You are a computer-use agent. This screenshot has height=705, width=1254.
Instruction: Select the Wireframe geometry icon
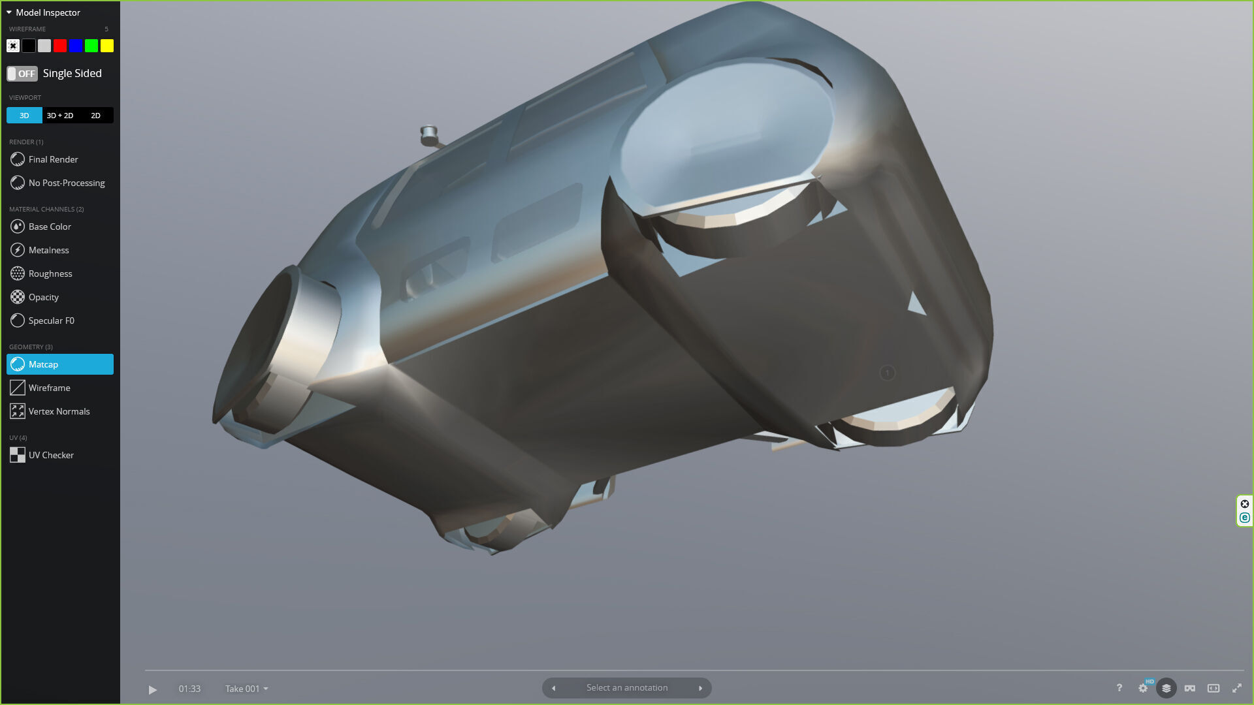[18, 388]
